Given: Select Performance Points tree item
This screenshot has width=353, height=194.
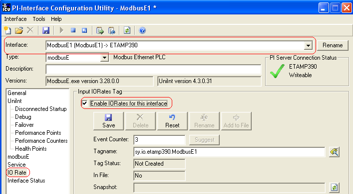Looking at the screenshot, I should 38,133.
